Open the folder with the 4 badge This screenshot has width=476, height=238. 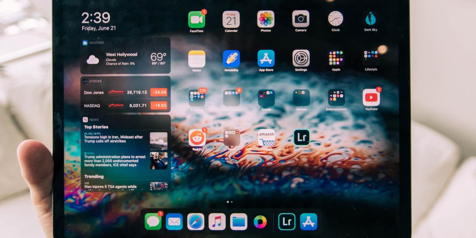point(232,98)
